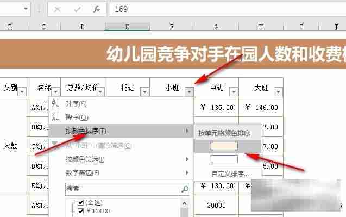
Task: Open the 小班 filter dropdown
Action: (190, 91)
